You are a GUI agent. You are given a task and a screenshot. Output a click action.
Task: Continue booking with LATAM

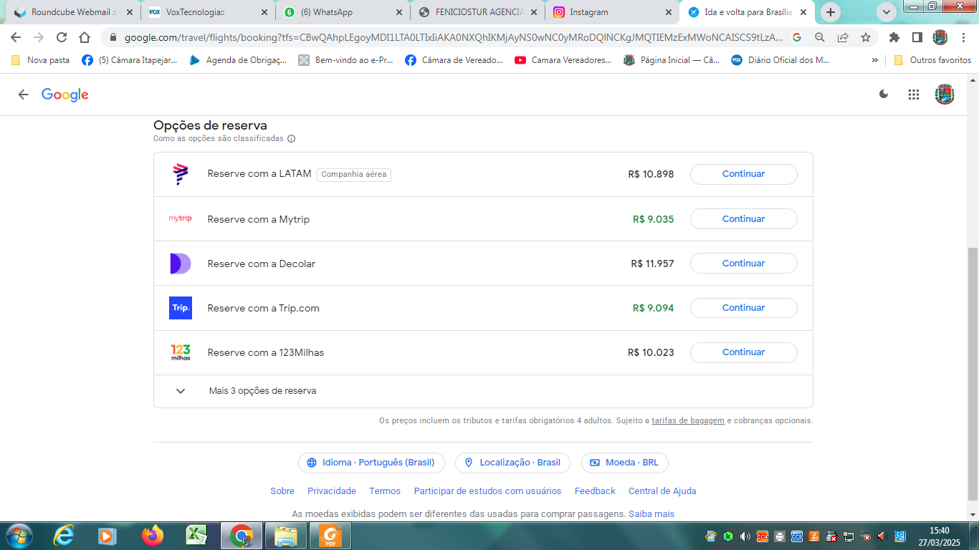743,174
